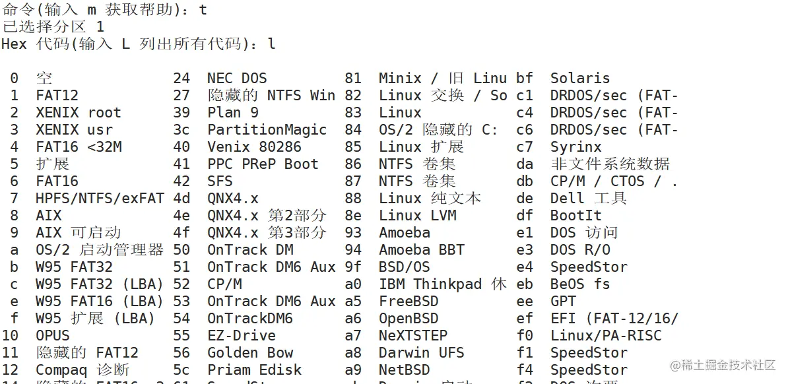This screenshot has height=384, width=788.
Task: Select the 'W95 扩展 (LBA)' entry
Action: click(x=95, y=318)
